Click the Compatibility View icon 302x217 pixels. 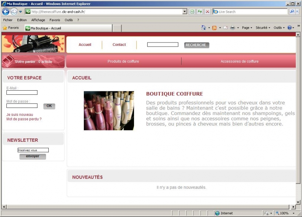pyautogui.click(x=192, y=12)
